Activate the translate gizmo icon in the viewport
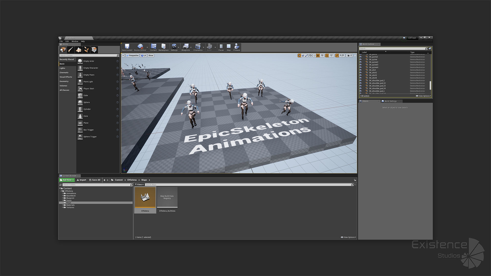 point(299,55)
